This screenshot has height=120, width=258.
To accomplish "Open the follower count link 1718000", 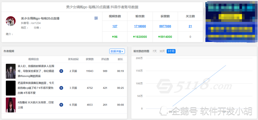I will [140, 26].
